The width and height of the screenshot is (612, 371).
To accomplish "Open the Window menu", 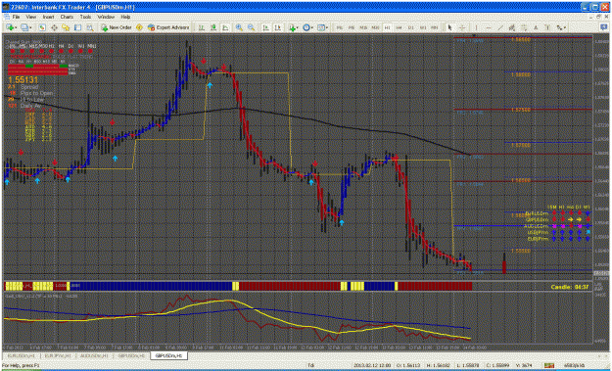I will tap(106, 18).
